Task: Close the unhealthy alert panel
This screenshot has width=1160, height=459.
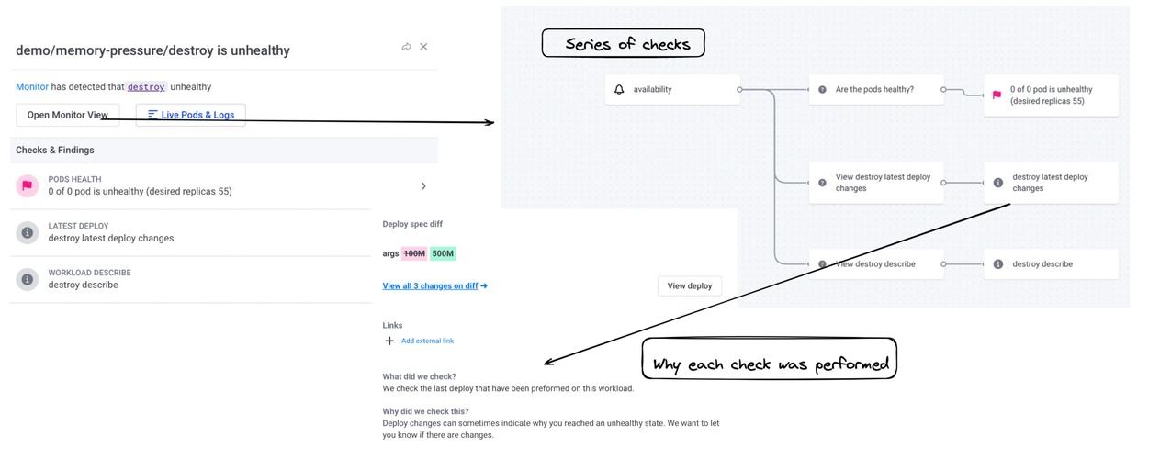Action: (423, 47)
